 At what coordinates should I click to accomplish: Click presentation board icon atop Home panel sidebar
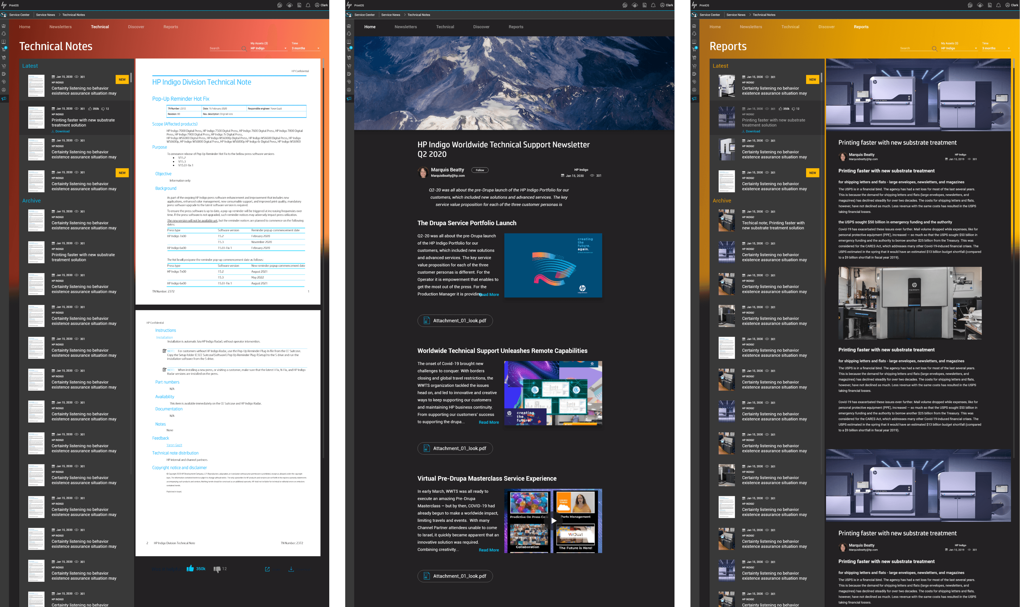(349, 26)
